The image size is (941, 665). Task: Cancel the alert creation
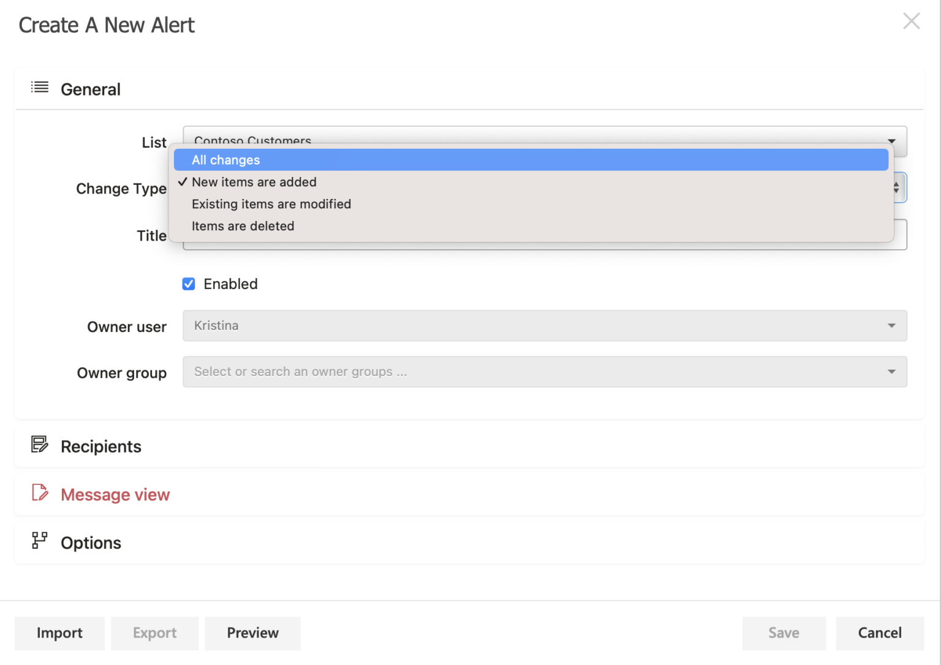879,633
